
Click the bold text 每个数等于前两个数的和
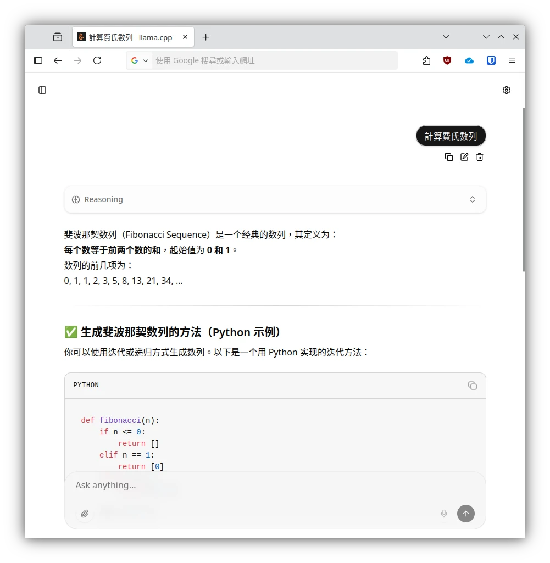[x=112, y=250]
